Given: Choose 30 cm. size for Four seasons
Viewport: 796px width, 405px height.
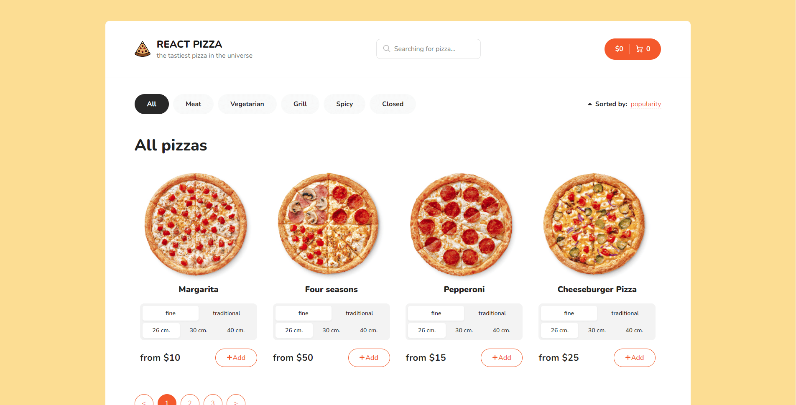Looking at the screenshot, I should pos(332,330).
